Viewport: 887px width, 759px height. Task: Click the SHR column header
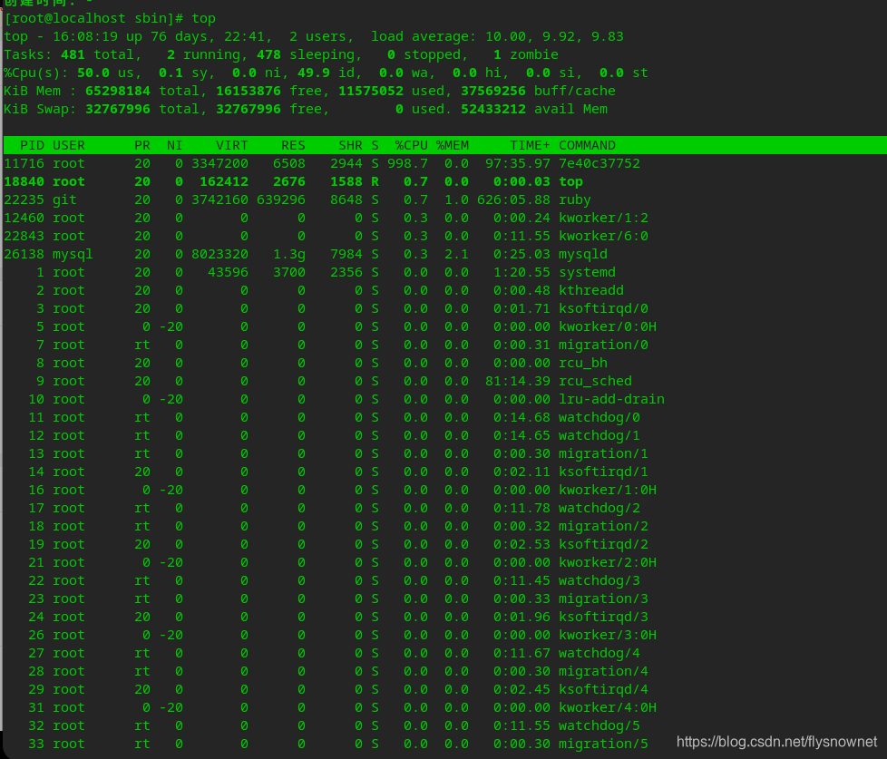(350, 145)
